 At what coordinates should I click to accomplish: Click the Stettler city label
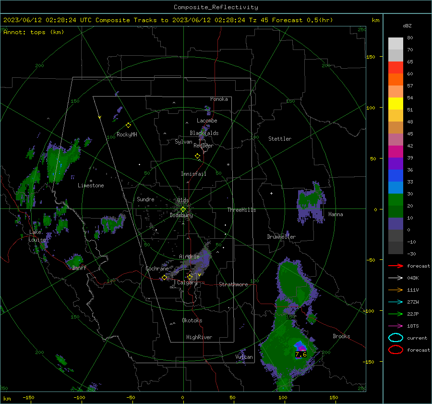[x=280, y=139]
